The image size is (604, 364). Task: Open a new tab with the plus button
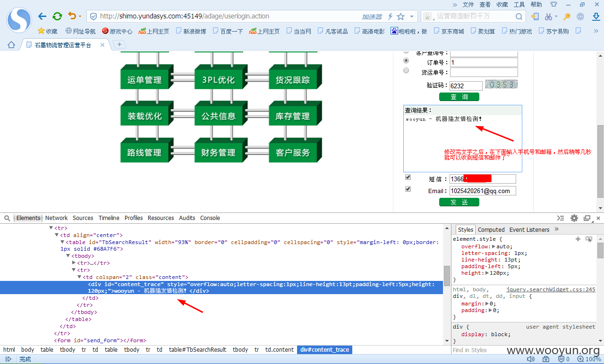coord(119,44)
